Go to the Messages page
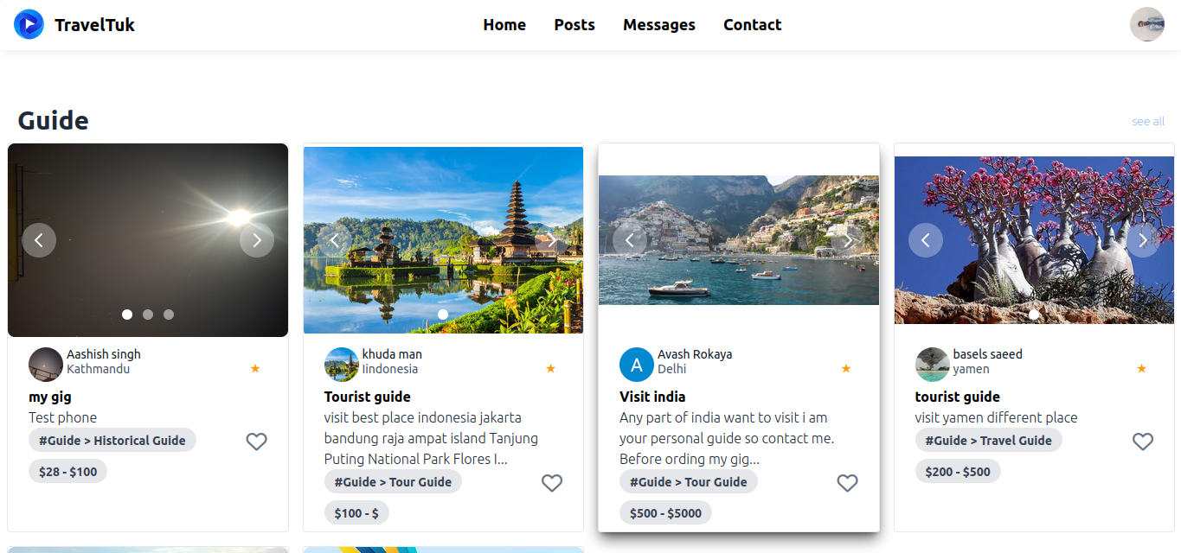Viewport: 1181px width, 553px height. [x=659, y=25]
